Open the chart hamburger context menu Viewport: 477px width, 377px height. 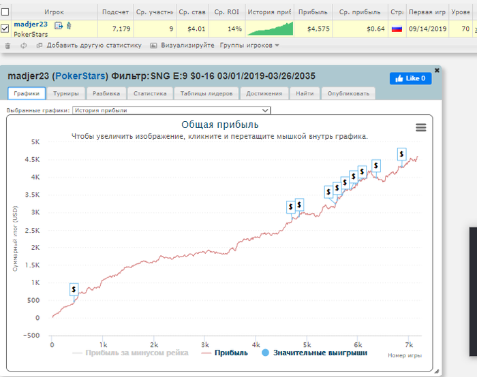pyautogui.click(x=421, y=127)
